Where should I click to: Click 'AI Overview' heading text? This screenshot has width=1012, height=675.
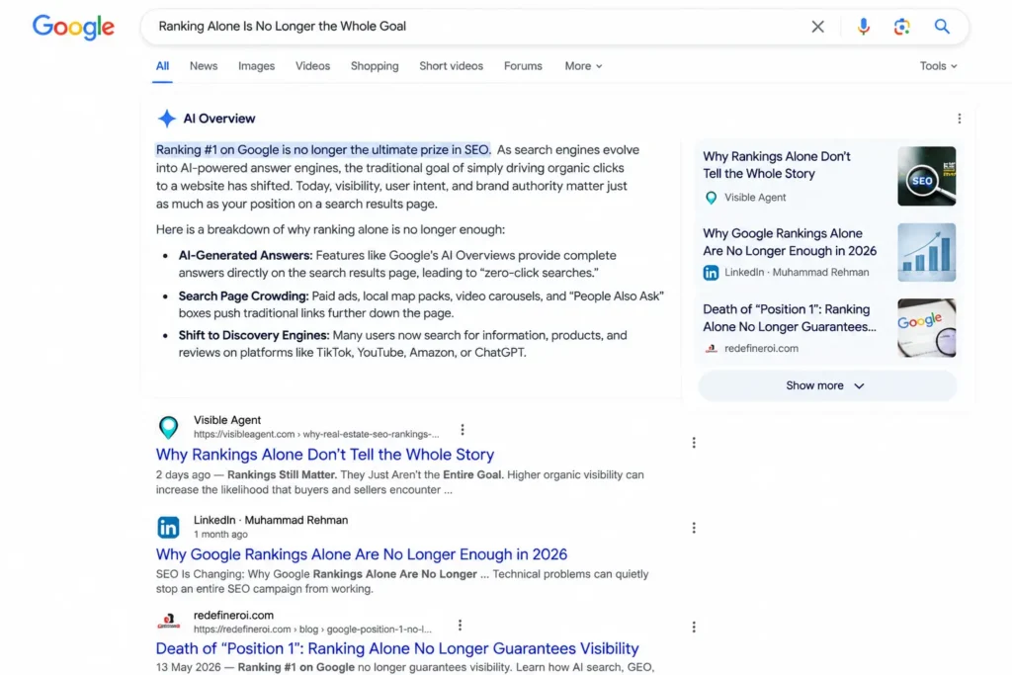tap(218, 119)
